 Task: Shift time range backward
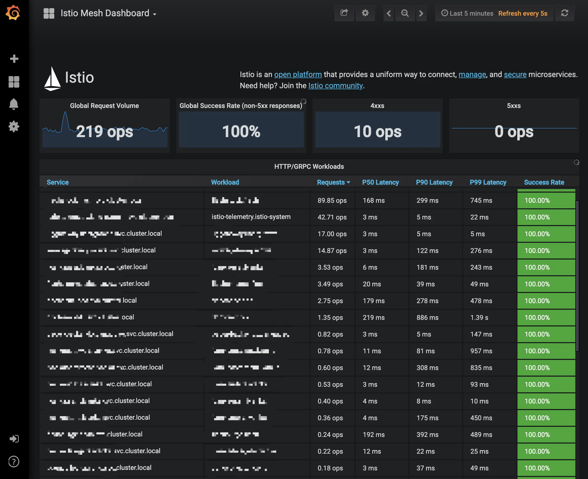pos(389,13)
